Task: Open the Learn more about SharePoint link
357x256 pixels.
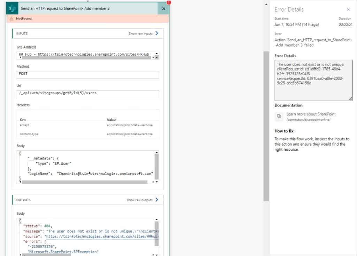Action: click(311, 114)
